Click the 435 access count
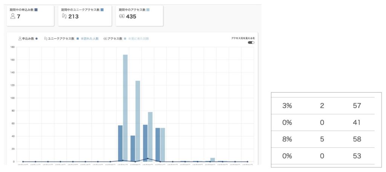 coord(131,17)
